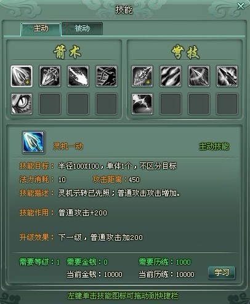Switch to the 主动 active skills tab
The image size is (250, 304).
point(41,29)
